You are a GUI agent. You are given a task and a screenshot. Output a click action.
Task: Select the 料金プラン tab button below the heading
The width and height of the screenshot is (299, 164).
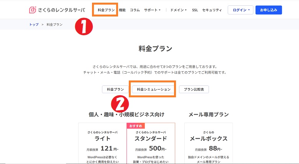[115, 89]
